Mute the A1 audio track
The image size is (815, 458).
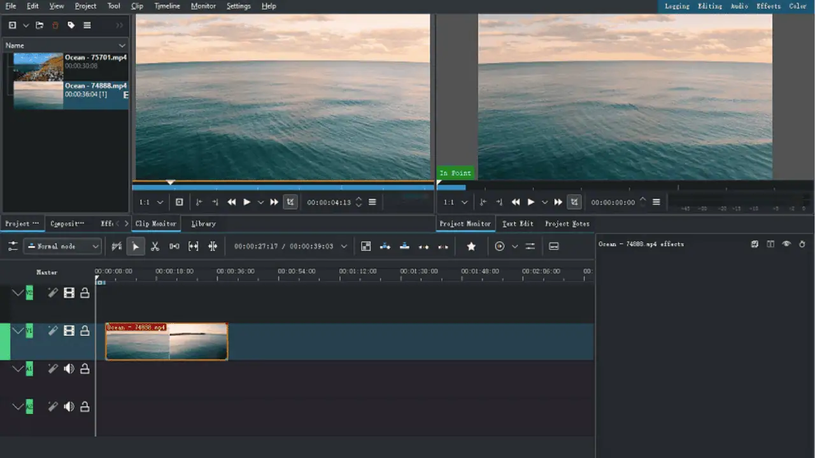pos(69,369)
